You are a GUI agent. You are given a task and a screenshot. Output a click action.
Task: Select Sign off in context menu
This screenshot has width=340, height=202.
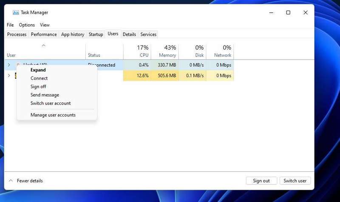(x=38, y=87)
